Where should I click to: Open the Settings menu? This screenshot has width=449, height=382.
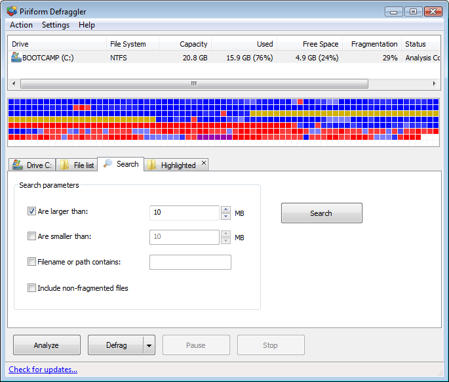[x=56, y=25]
